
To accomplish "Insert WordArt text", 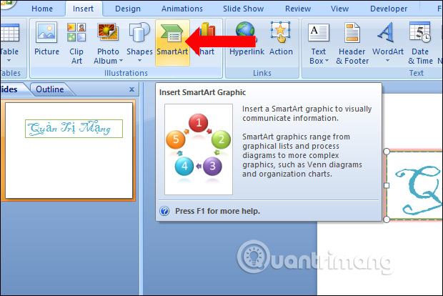I will click(x=387, y=42).
